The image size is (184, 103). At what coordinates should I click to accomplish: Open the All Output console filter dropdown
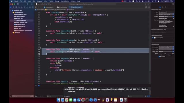pyautogui.click(x=67, y=96)
